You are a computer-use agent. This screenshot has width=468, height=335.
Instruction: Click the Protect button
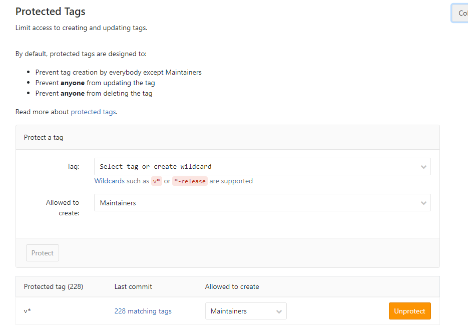pyautogui.click(x=43, y=253)
